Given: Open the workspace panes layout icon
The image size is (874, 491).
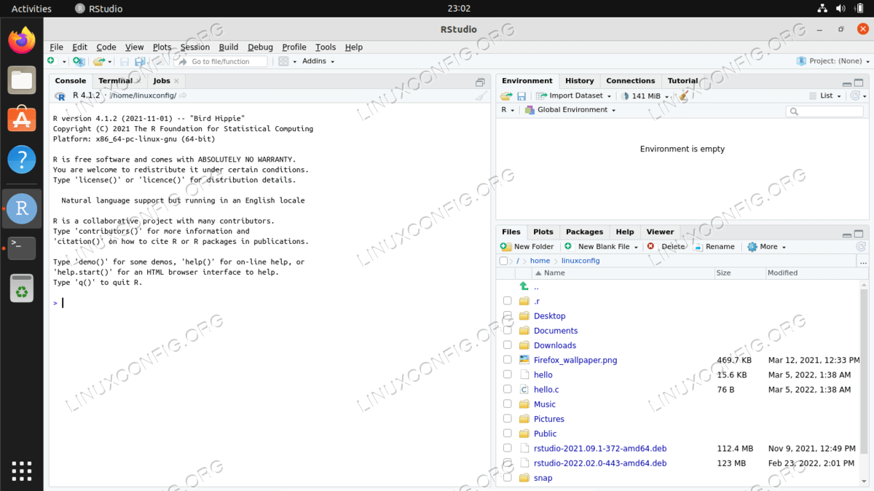Looking at the screenshot, I should [x=284, y=61].
